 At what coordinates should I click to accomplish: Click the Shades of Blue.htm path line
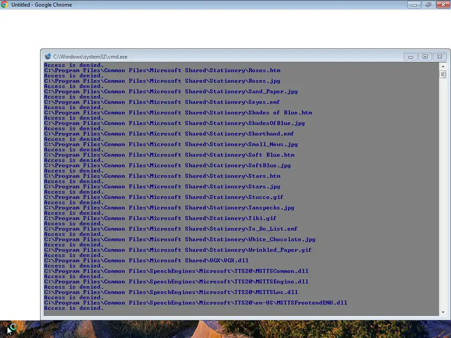coord(178,113)
